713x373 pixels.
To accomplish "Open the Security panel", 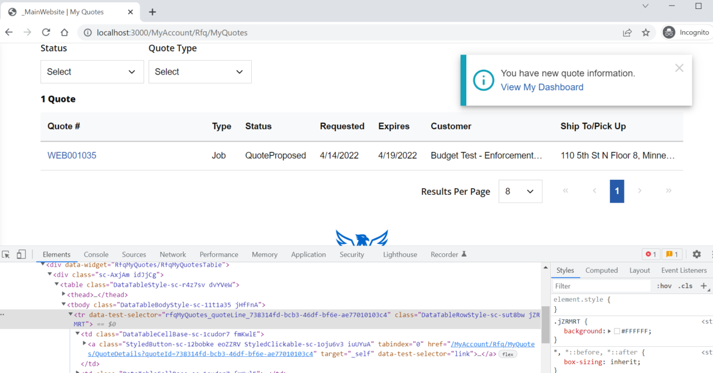I will pos(352,254).
